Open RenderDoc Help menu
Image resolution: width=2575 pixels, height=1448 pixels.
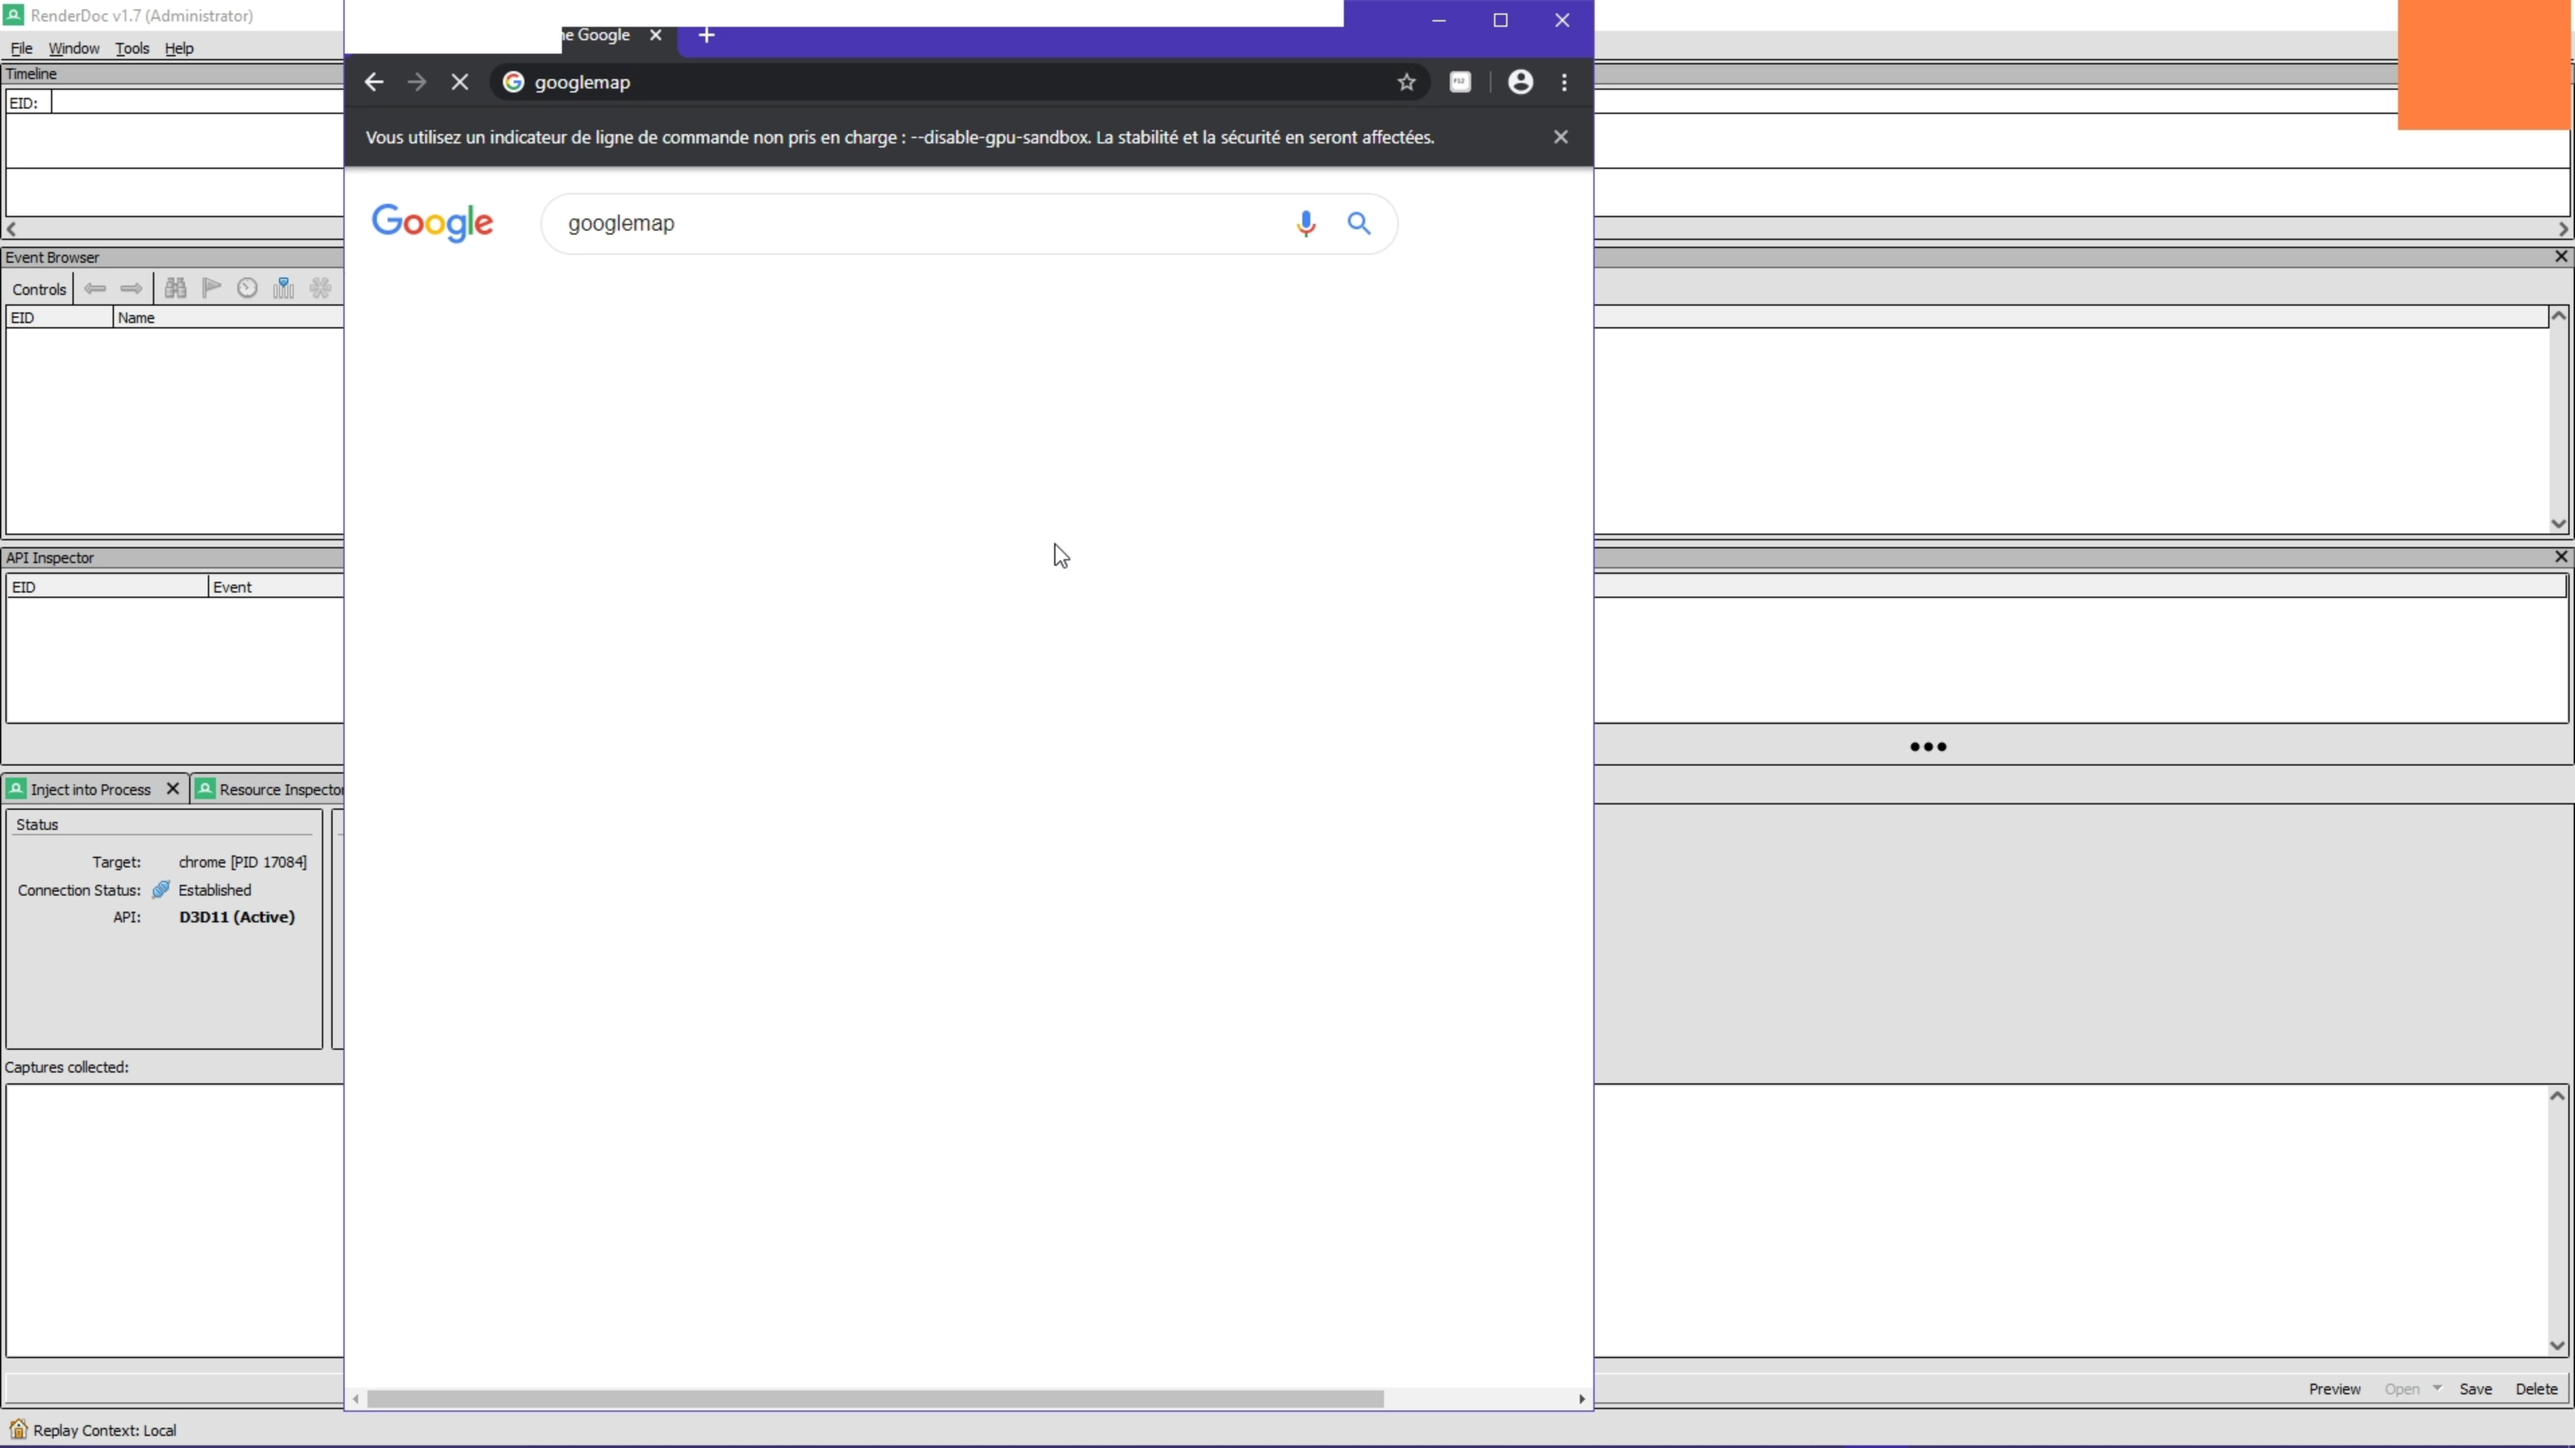[x=179, y=48]
